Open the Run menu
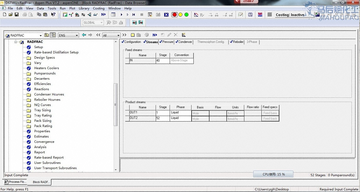Viewport: 360px width, 192px height. (x=63, y=8)
